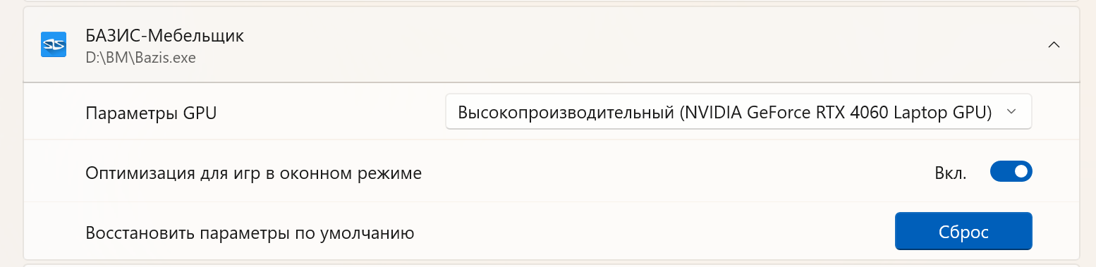
Task: Select the БАЗИС-Мебельщик app title text
Action: 165,36
